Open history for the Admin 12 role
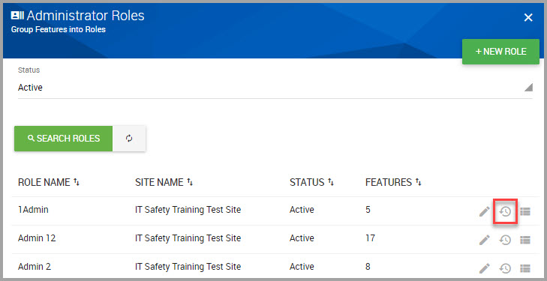This screenshot has height=281, width=547. pyautogui.click(x=505, y=240)
